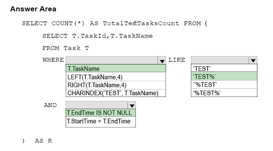
Task: Click the SELECT COUNT(*) query line
Action: pyautogui.click(x=115, y=23)
